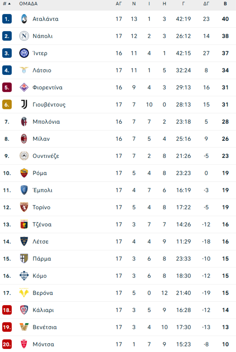This screenshot has height=352, width=236.
Task: Select the Milan team crest
Action: (24, 139)
